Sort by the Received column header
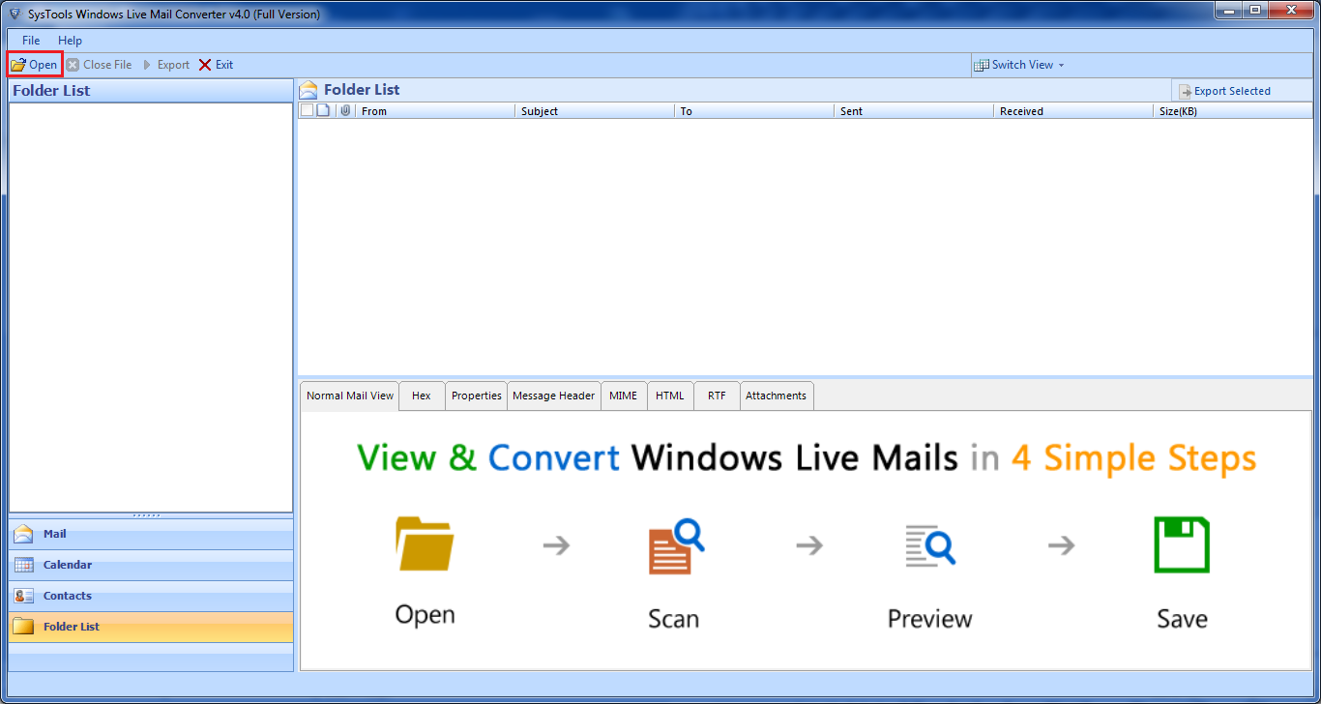The width and height of the screenshot is (1321, 704). tap(1073, 111)
